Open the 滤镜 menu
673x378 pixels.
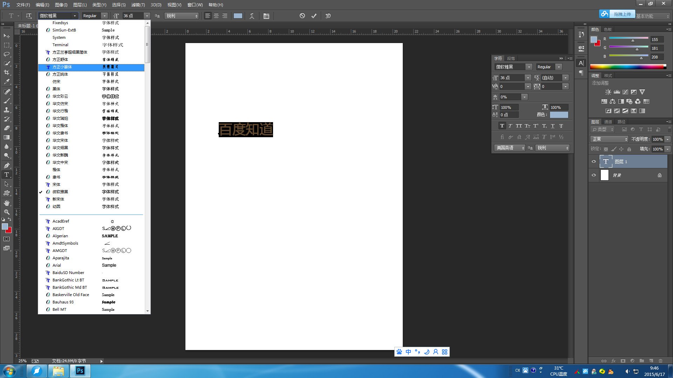138,5
